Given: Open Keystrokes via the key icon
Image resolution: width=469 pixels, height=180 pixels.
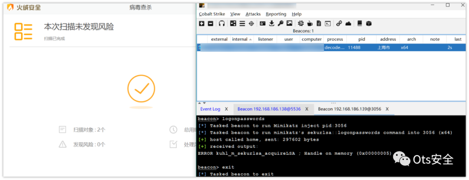Looking at the screenshot, I should point(280,23).
